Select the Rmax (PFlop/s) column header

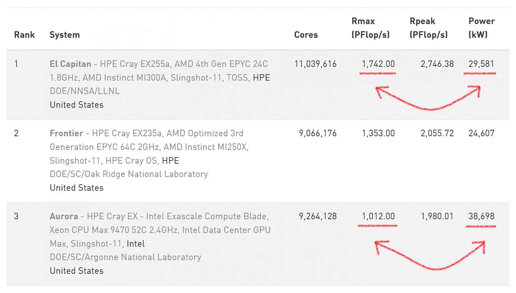(x=370, y=28)
